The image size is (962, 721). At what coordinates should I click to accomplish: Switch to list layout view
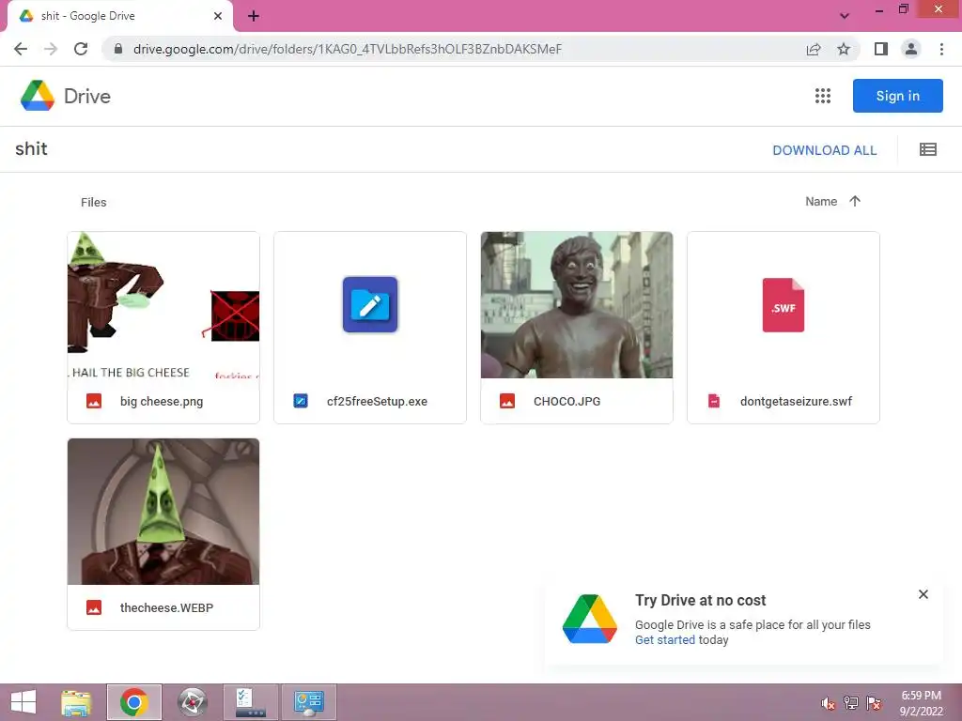[x=927, y=149]
